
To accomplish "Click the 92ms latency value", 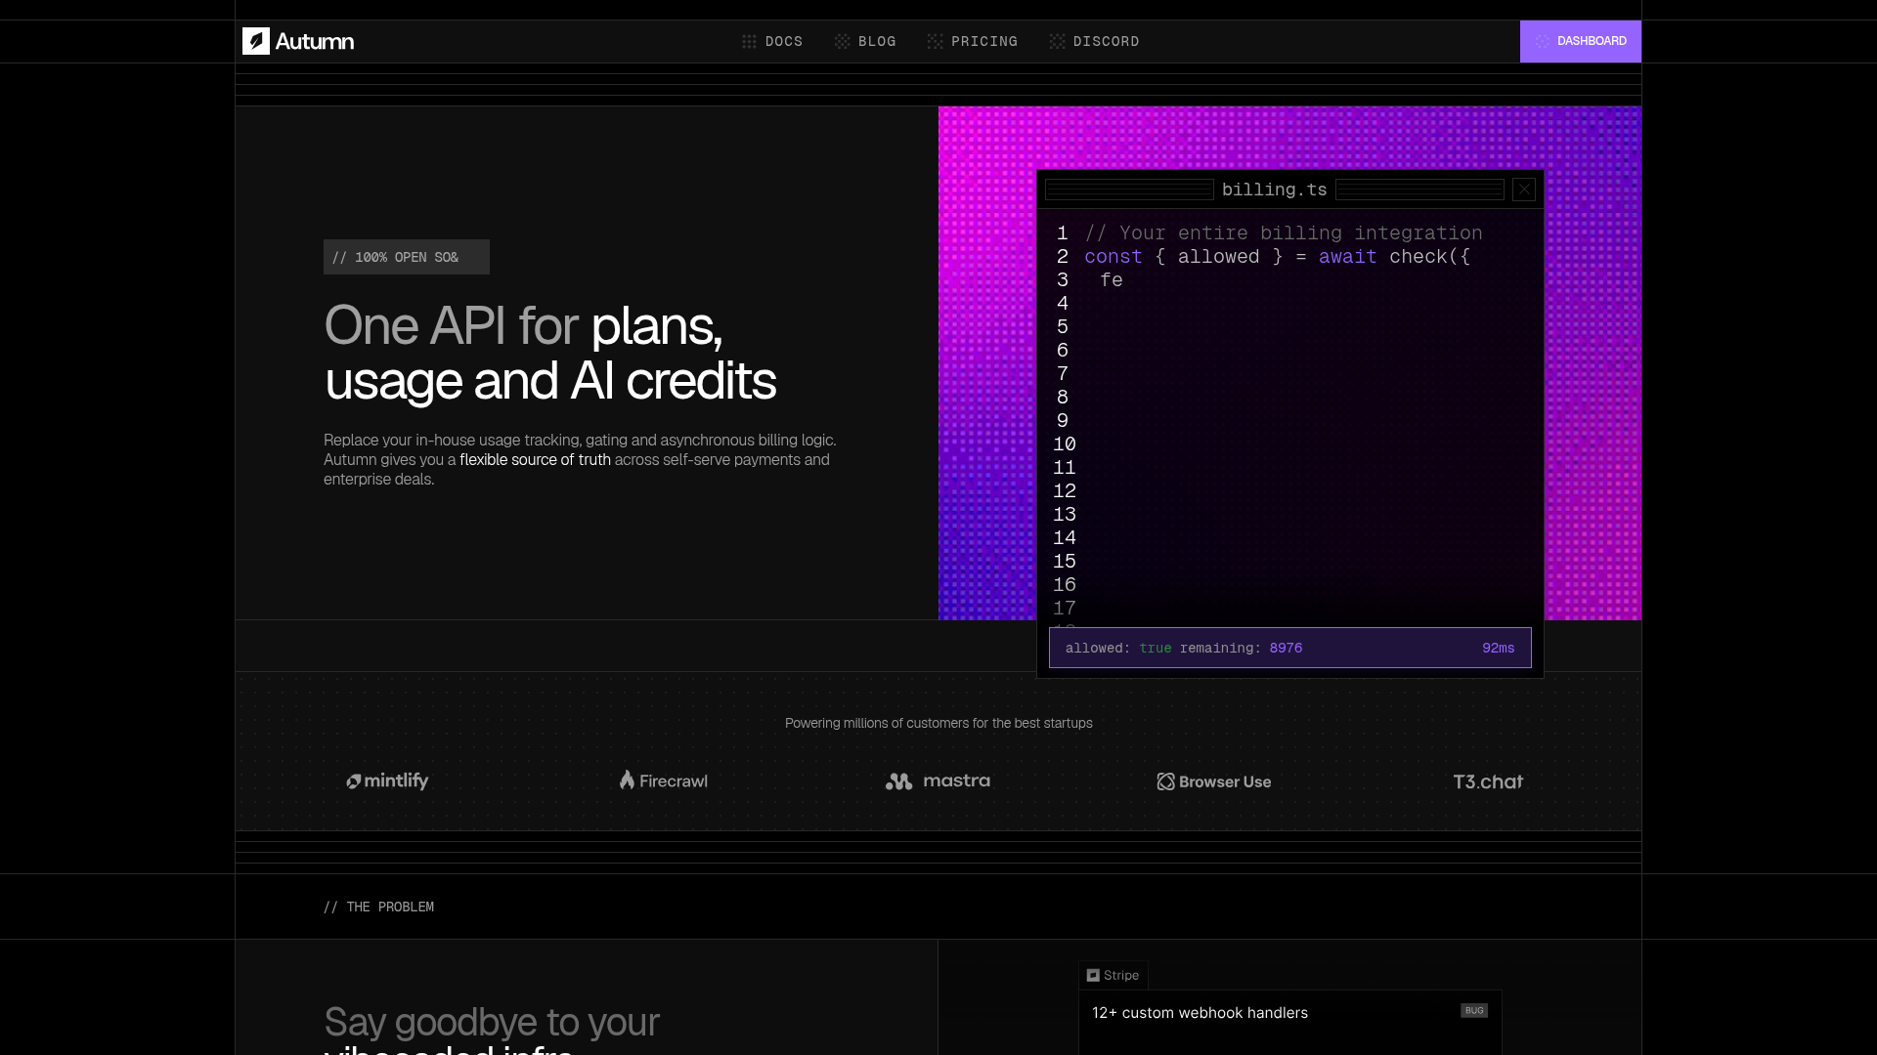I will [x=1498, y=648].
